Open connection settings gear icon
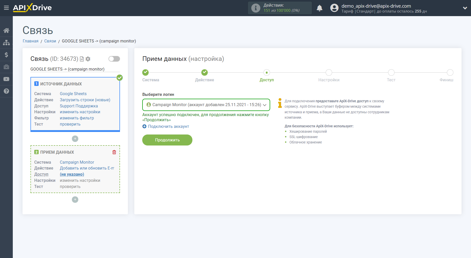The image size is (471, 258). [88, 59]
